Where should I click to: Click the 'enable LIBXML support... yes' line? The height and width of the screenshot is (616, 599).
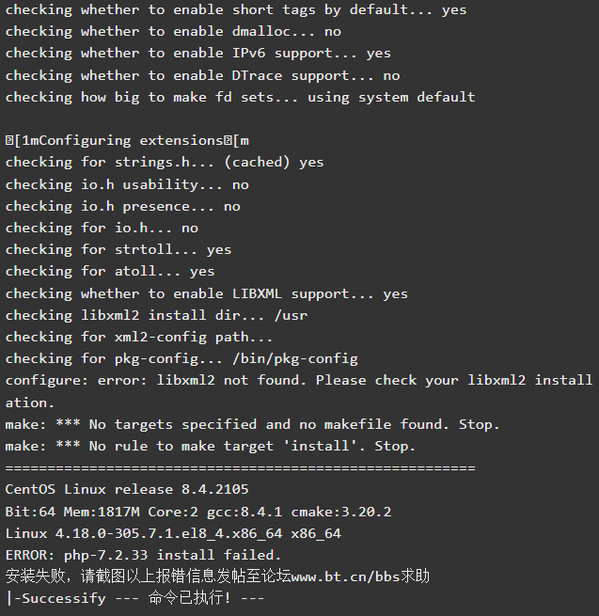(207, 293)
